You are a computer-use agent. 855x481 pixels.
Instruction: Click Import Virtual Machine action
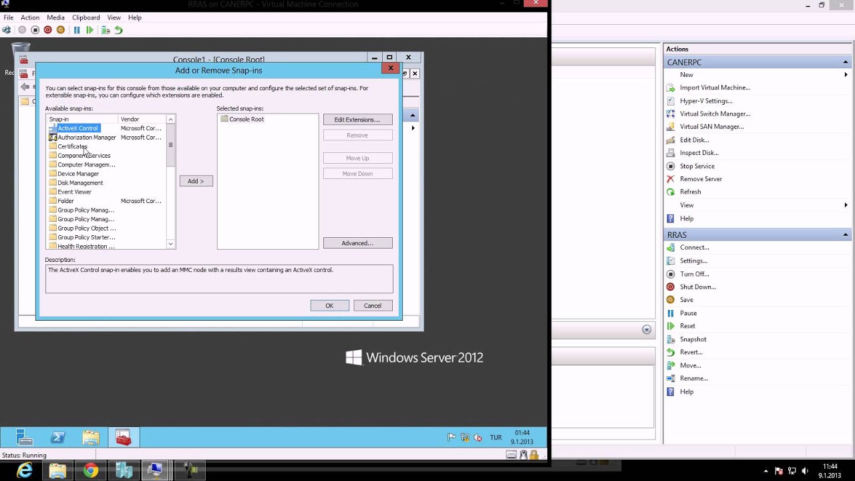(715, 88)
